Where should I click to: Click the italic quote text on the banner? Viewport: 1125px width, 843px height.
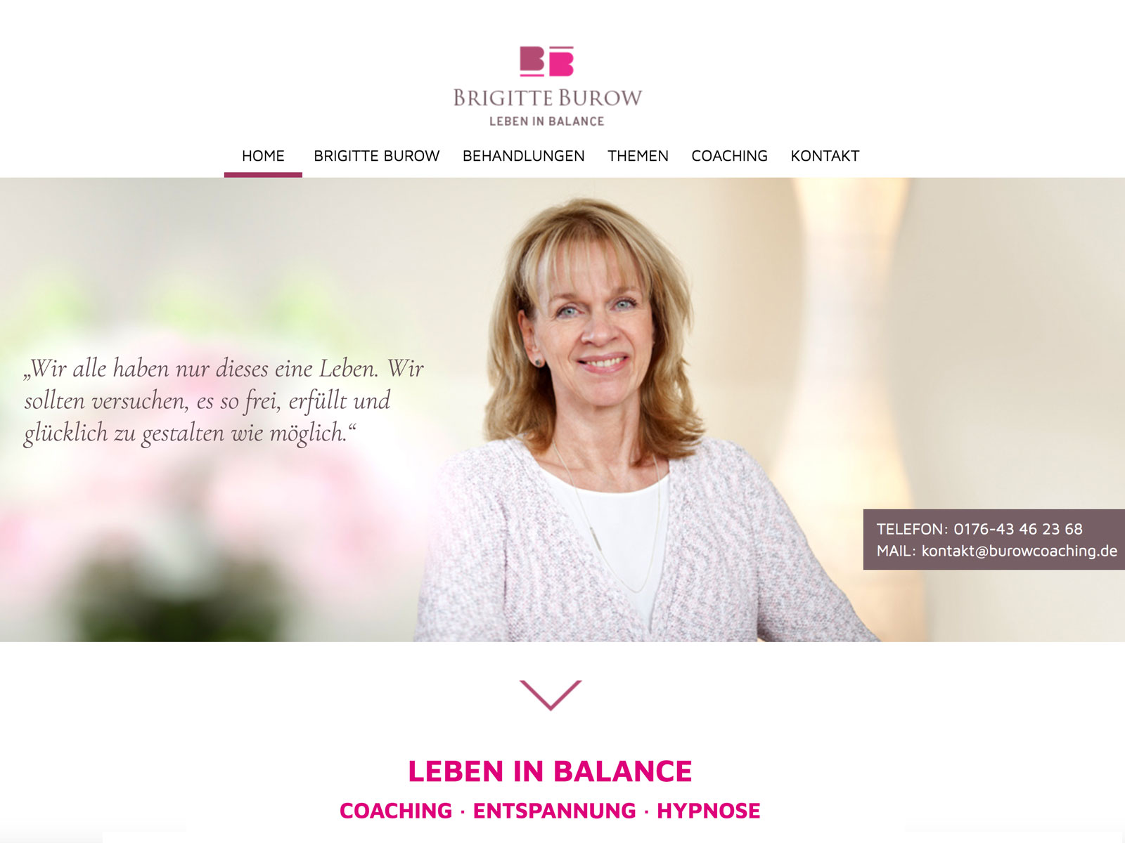[224, 401]
